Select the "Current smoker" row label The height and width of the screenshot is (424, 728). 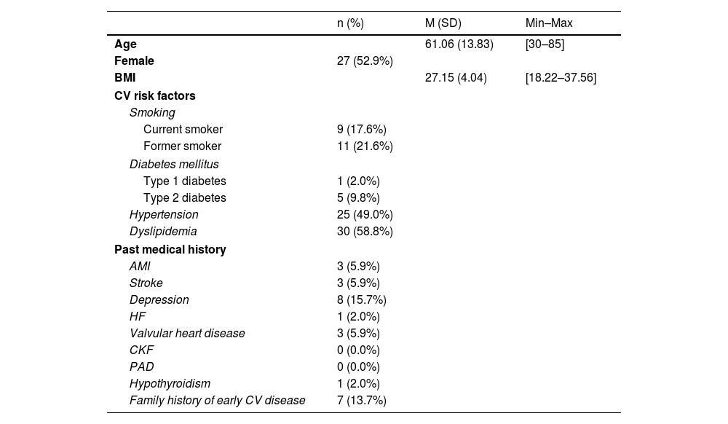183,130
